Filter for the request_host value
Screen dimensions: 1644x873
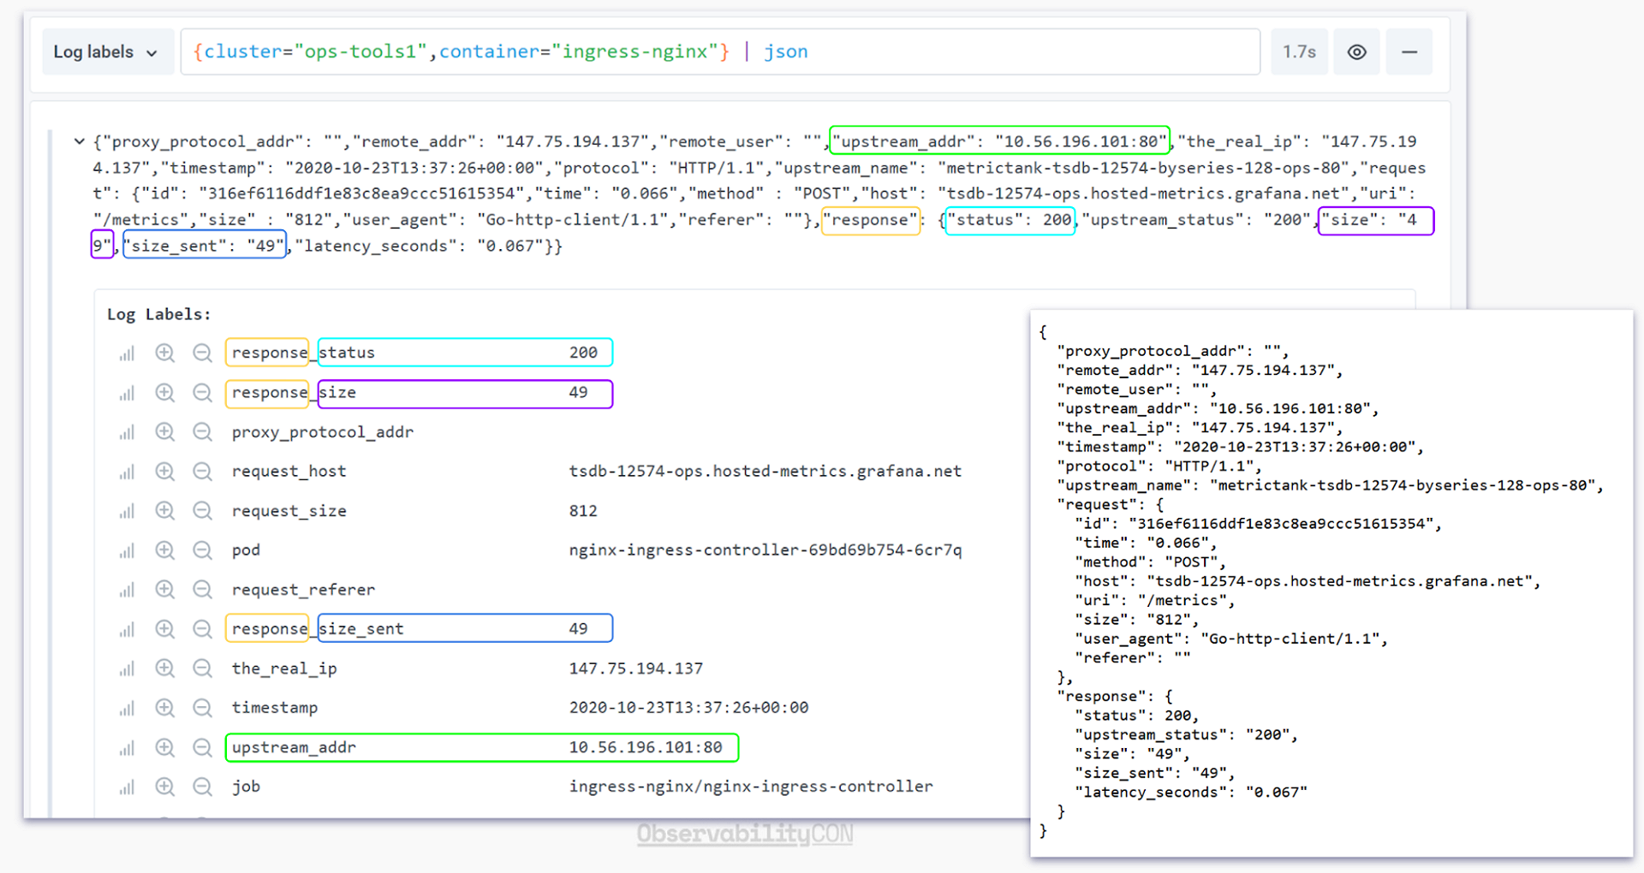pyautogui.click(x=164, y=471)
